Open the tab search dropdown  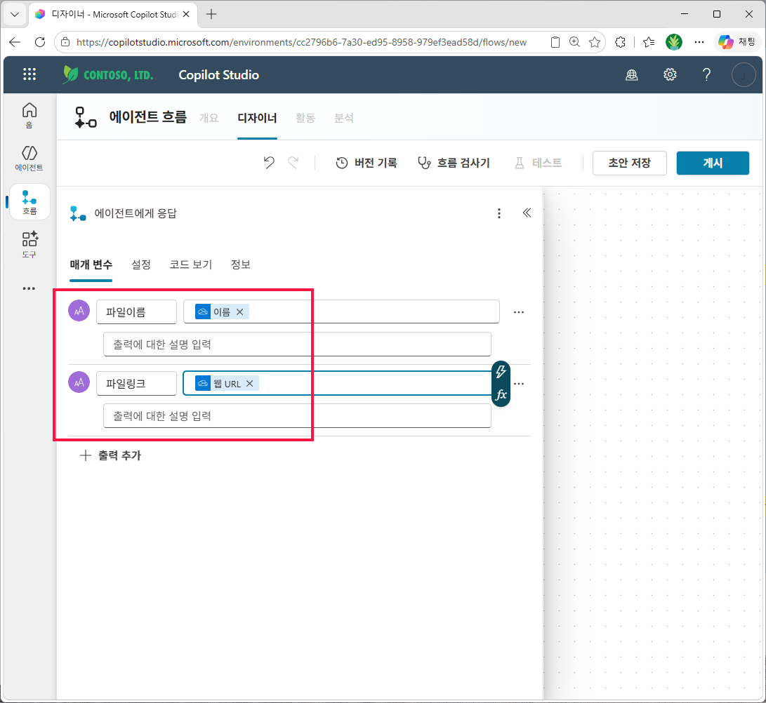pos(15,14)
